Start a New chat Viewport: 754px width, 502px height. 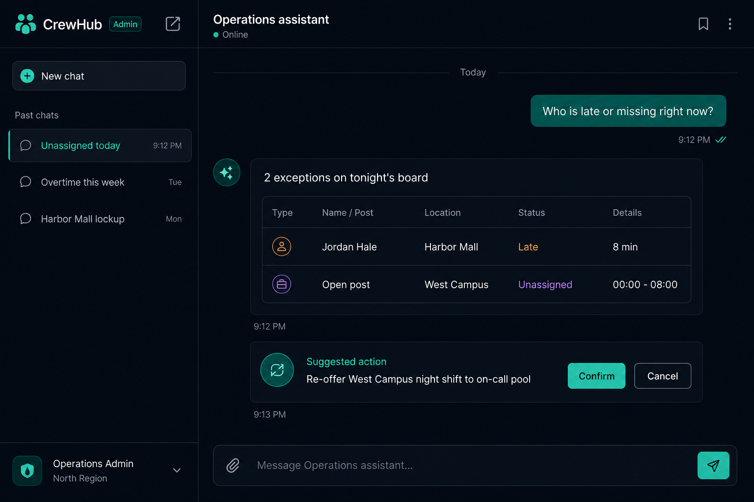[x=99, y=76]
